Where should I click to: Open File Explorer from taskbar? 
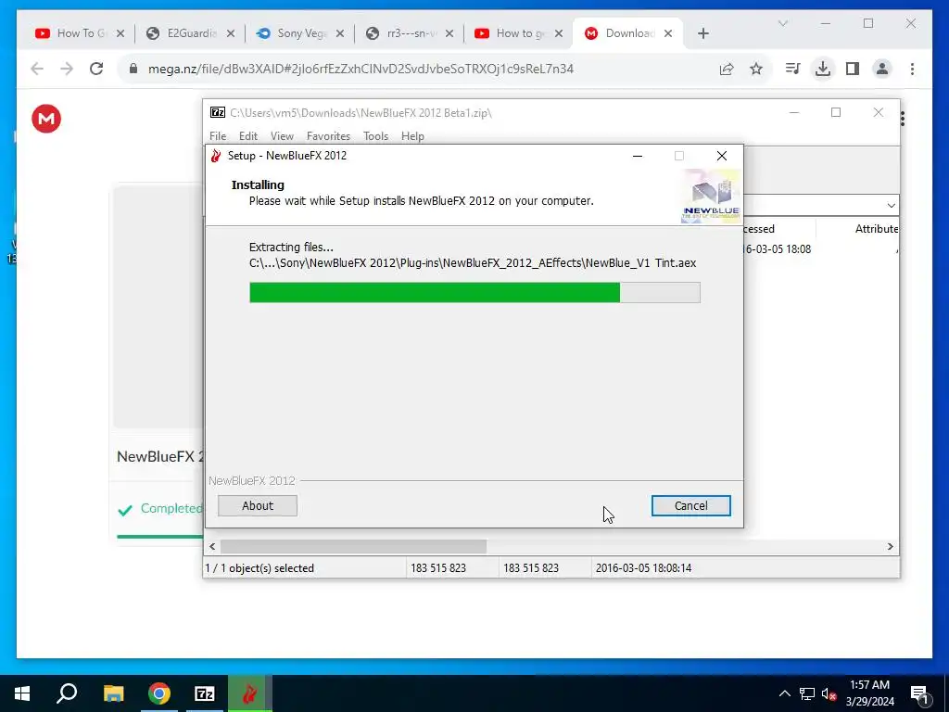pos(113,693)
